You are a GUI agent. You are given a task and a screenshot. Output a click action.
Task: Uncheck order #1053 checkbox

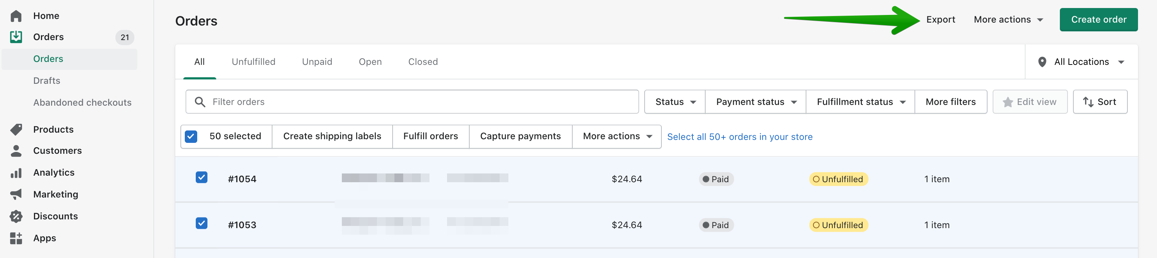(202, 223)
